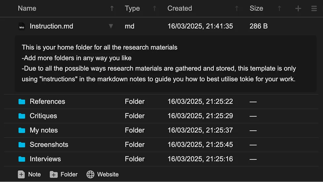Select the Instruction.md file name

tap(51, 26)
